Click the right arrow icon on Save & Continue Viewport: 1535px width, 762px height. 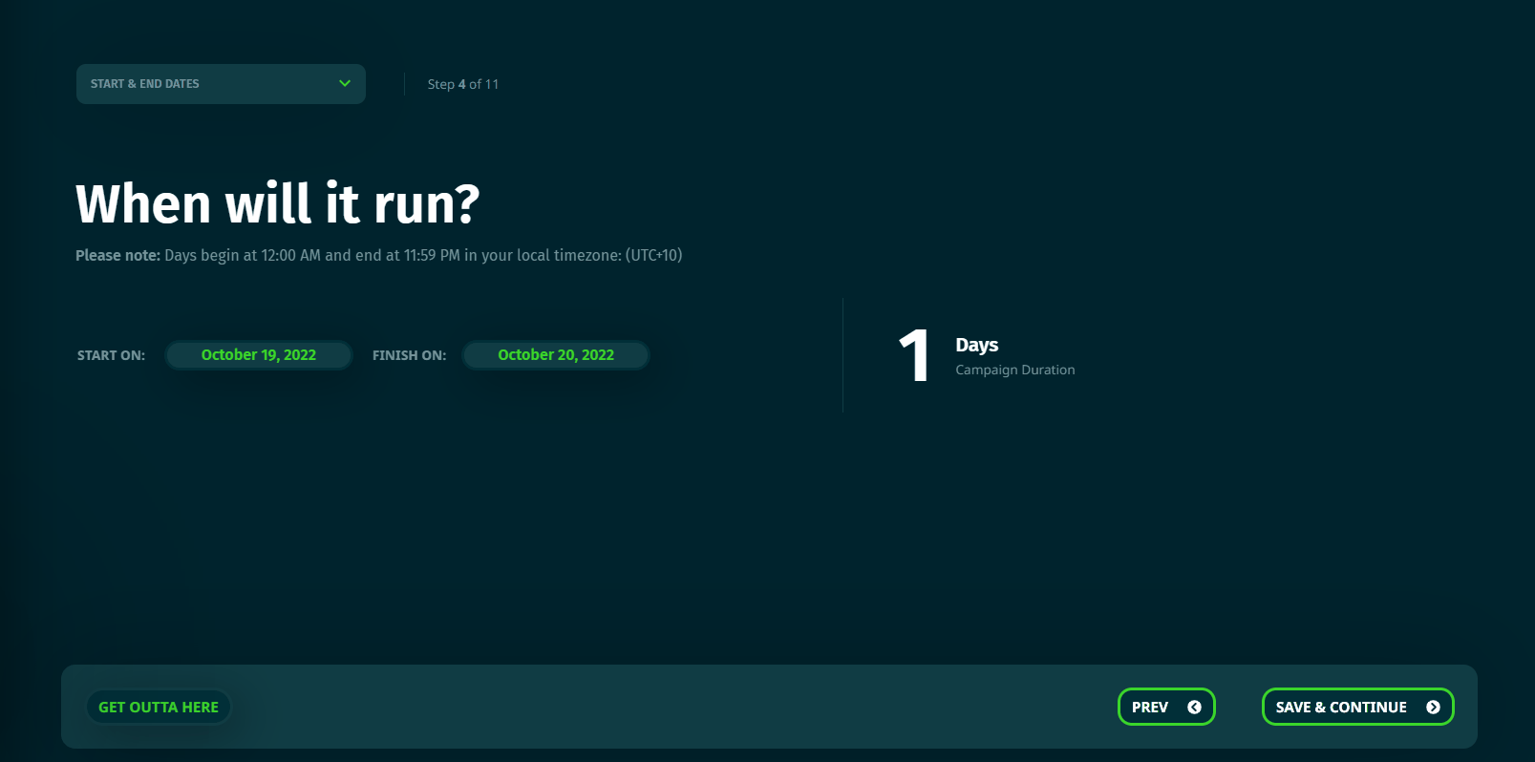pos(1433,708)
